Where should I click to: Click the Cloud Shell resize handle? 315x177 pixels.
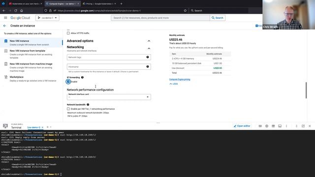coord(158,123)
